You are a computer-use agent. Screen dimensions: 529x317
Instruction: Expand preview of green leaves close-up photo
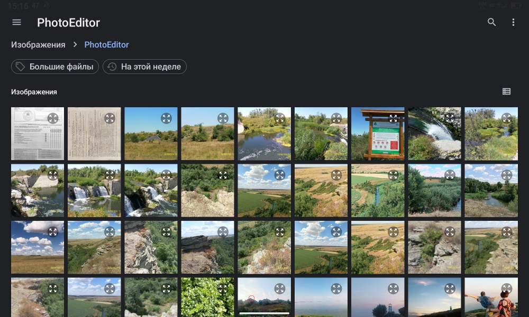click(223, 288)
